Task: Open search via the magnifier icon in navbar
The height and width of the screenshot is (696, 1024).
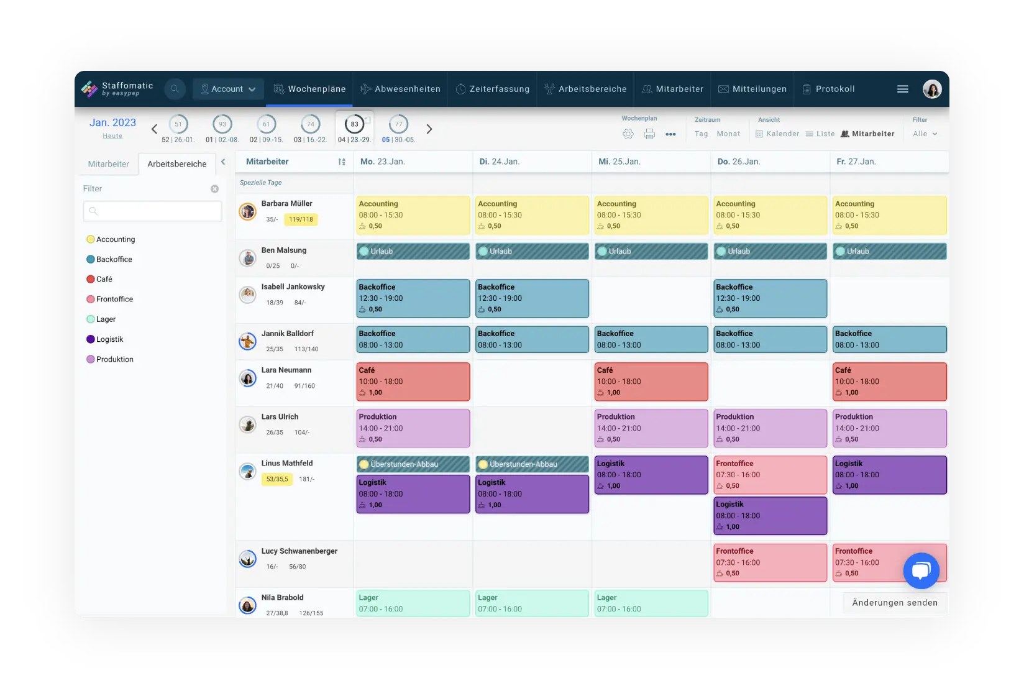Action: (x=175, y=89)
